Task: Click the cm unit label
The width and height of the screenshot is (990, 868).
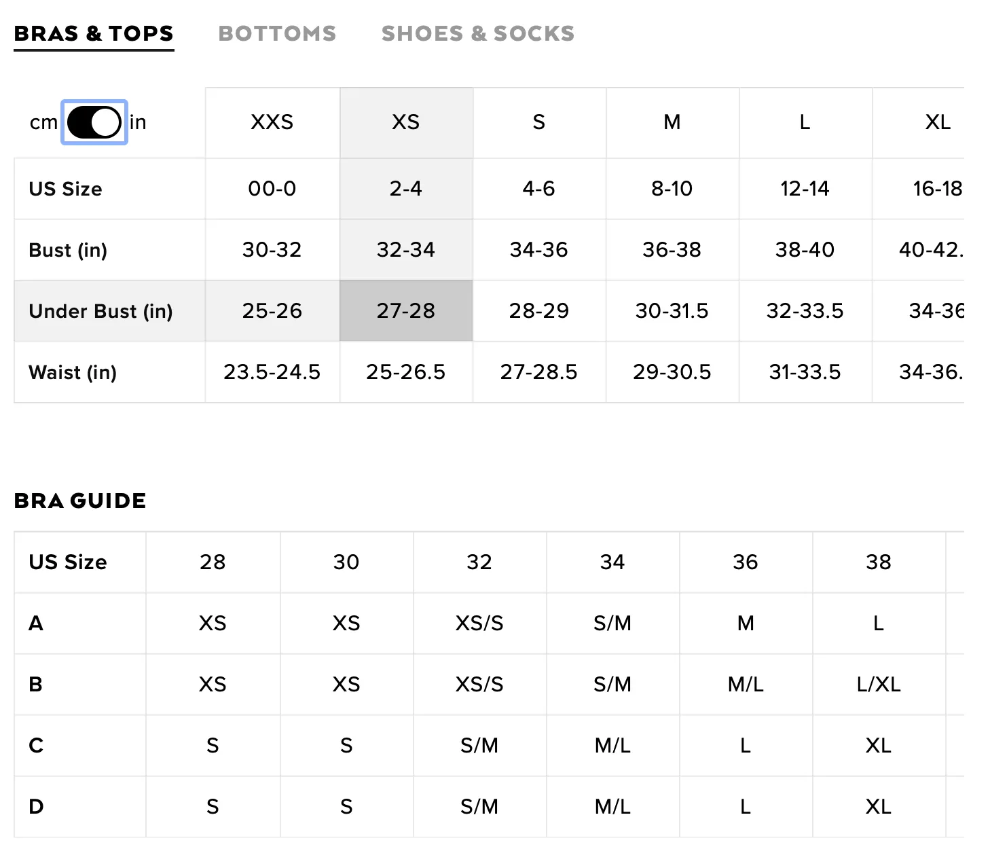Action: pyautogui.click(x=43, y=122)
